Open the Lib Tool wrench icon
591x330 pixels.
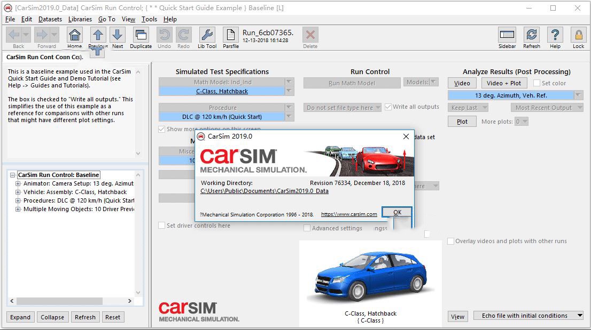[x=207, y=36]
